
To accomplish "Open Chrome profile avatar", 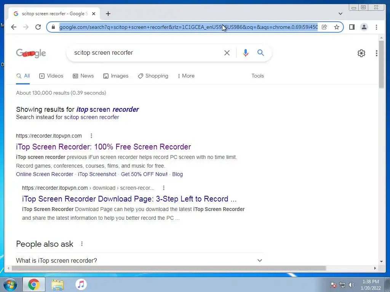I will [x=364, y=27].
